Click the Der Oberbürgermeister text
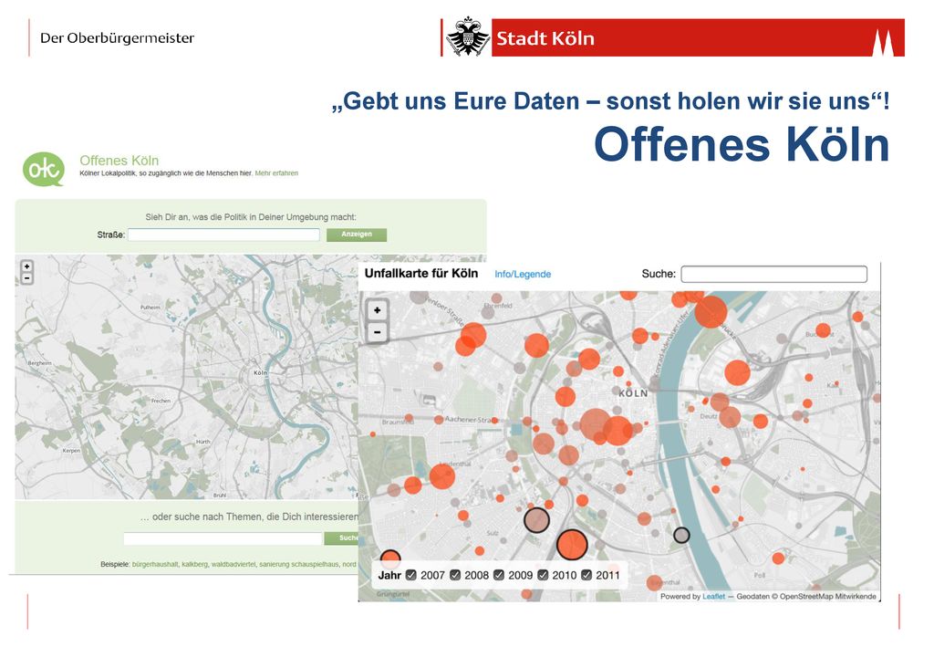 118,38
